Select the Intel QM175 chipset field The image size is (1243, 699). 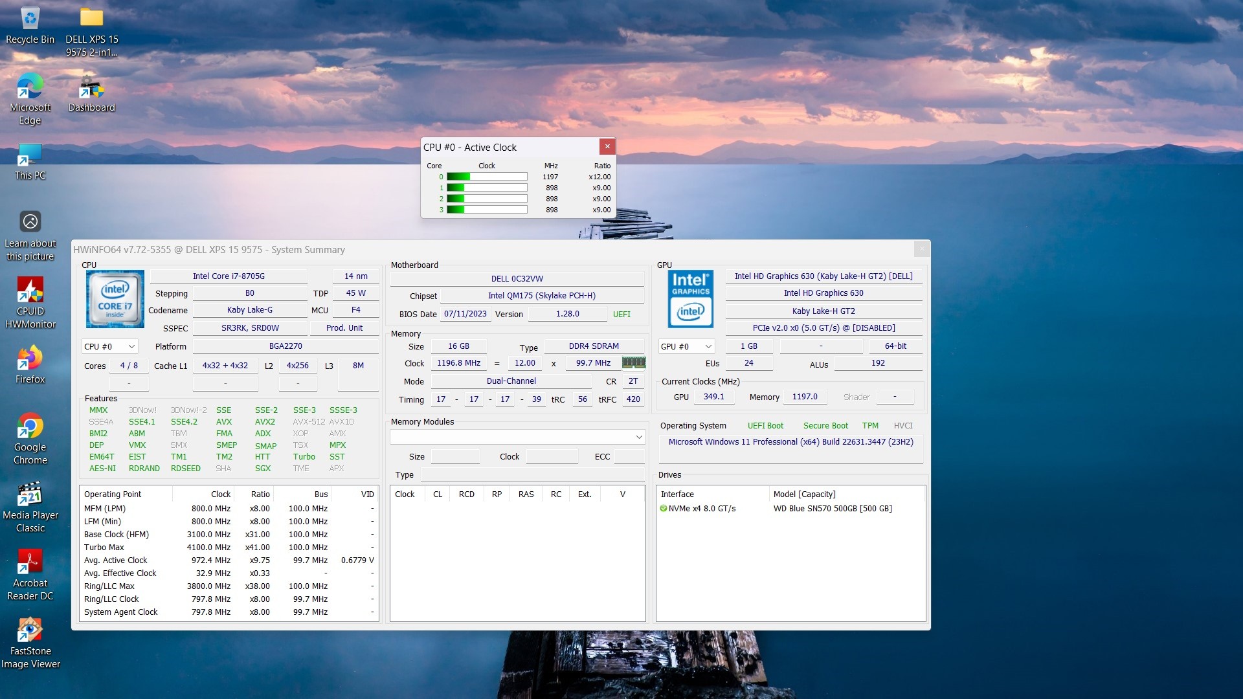coord(541,296)
